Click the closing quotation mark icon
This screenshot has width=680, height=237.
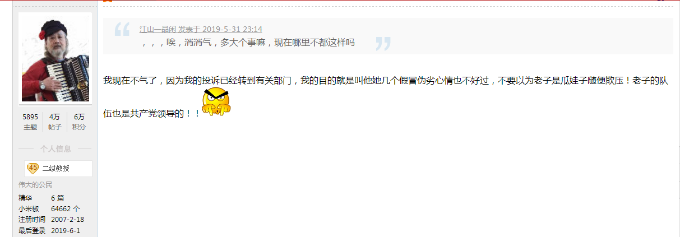[x=383, y=44]
